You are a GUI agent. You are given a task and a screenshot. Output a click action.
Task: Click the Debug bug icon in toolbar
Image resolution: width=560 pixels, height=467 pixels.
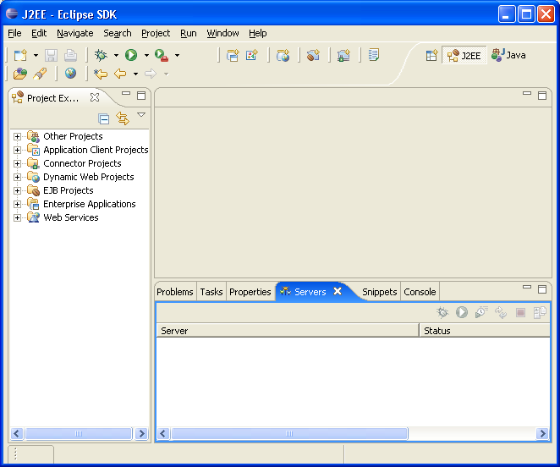coord(101,55)
